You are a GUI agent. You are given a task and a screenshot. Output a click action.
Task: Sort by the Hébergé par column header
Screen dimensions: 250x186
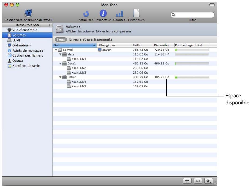(x=114, y=45)
